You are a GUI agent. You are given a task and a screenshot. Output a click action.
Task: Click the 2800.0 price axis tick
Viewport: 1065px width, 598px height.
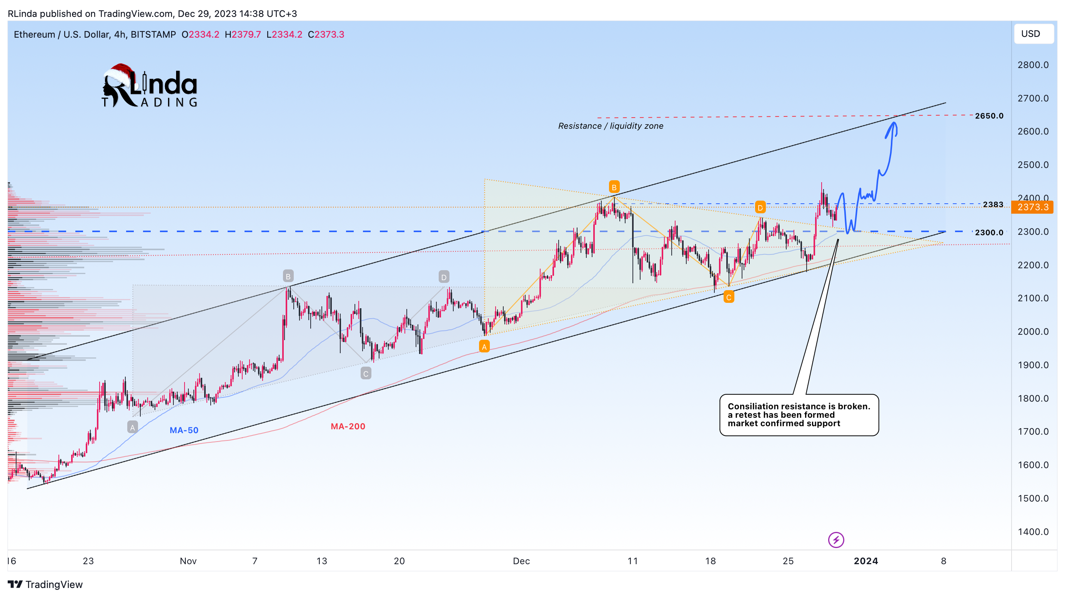[1033, 65]
